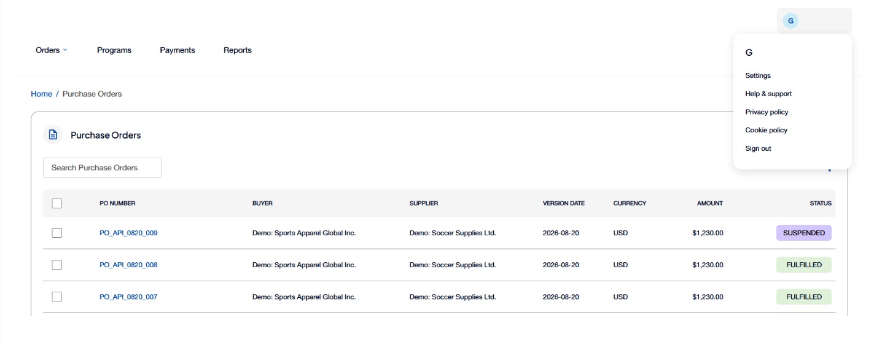Check the box for PO_API_0820_008
Viewport: 882px width, 345px height.
pyautogui.click(x=57, y=265)
